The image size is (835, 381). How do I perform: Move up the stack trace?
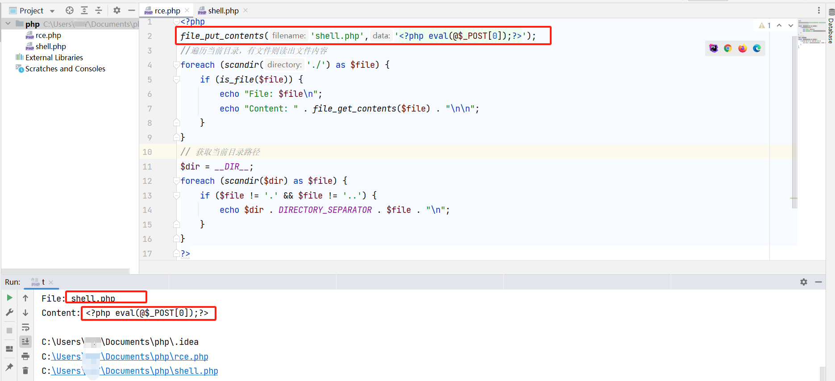coord(25,298)
